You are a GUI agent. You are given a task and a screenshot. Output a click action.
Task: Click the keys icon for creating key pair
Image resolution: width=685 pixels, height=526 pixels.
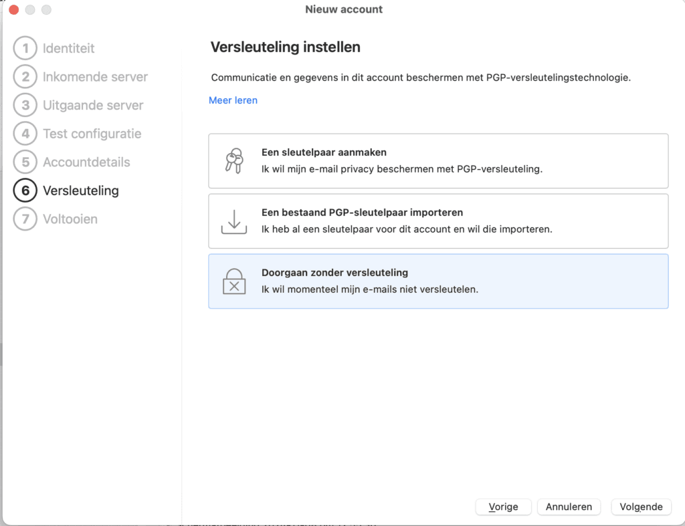tap(233, 161)
